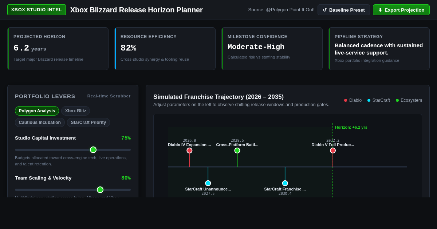Click the Baseline Preset reset icon

324,10
